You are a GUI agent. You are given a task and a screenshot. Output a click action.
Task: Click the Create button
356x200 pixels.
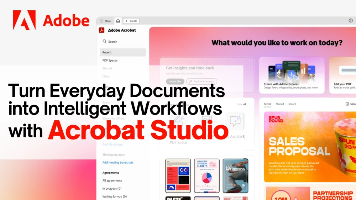(x=131, y=21)
